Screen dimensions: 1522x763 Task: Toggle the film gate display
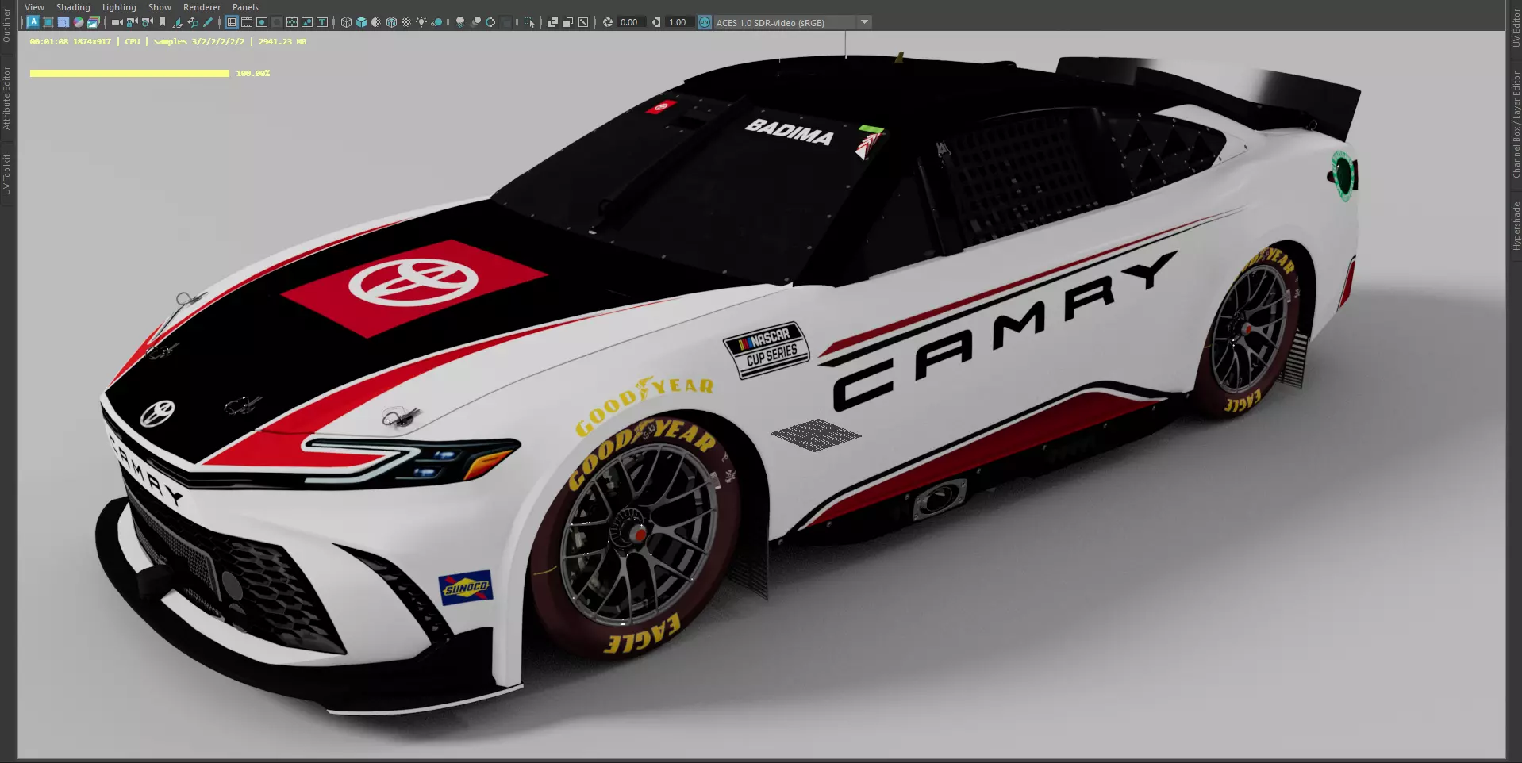[x=247, y=22]
